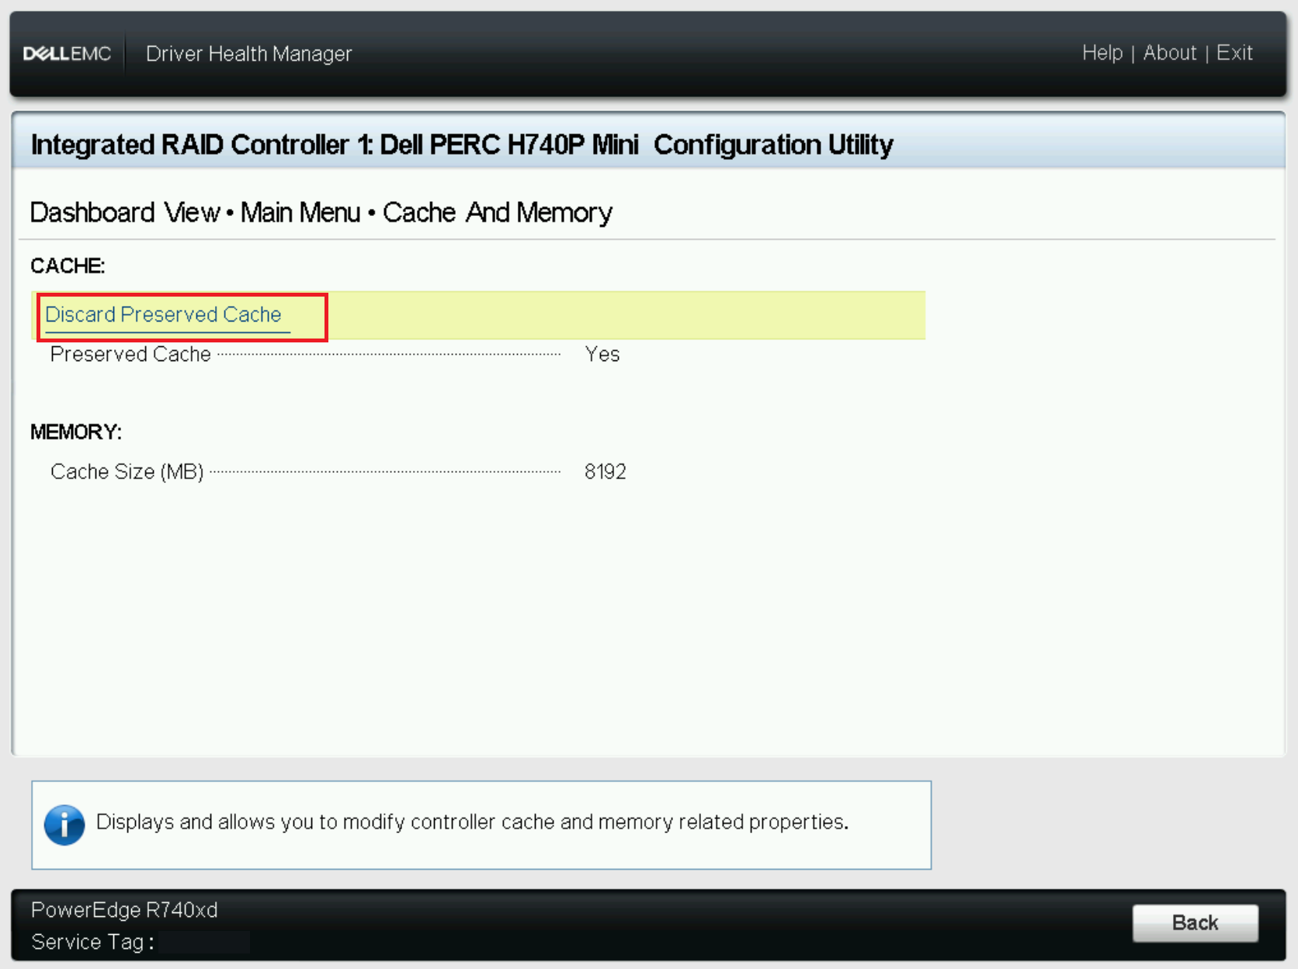
Task: Click the Back button
Action: (x=1195, y=923)
